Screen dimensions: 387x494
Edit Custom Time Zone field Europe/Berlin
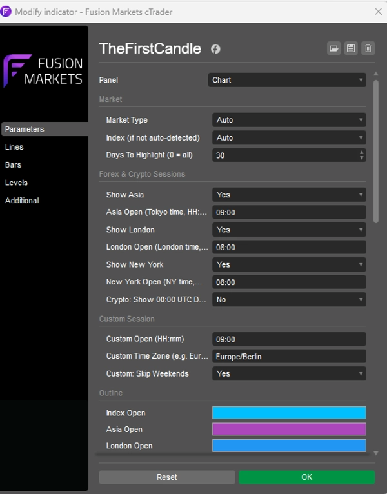pyautogui.click(x=290, y=357)
